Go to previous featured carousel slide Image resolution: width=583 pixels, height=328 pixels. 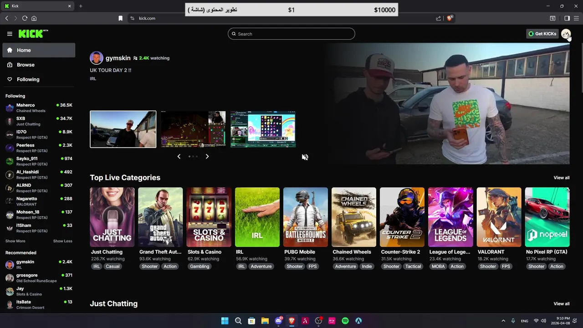pos(179,156)
